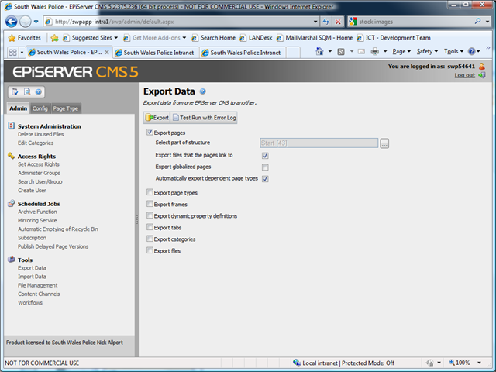The width and height of the screenshot is (496, 372).
Task: Click the Test Run with Error Log button
Action: tap(204, 118)
